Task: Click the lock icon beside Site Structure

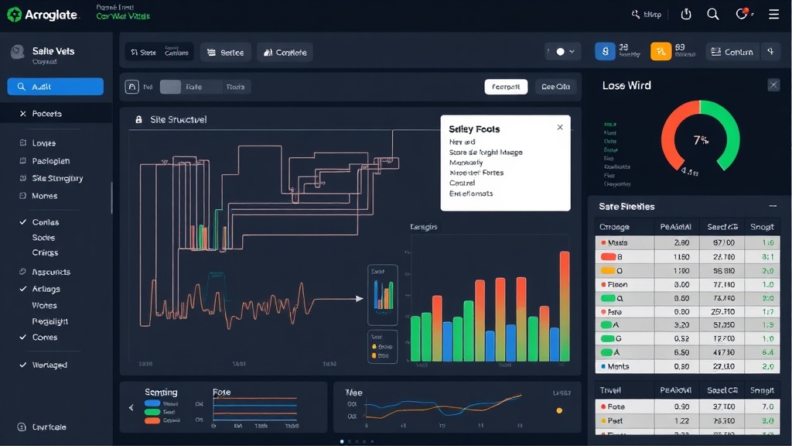Action: 138,120
